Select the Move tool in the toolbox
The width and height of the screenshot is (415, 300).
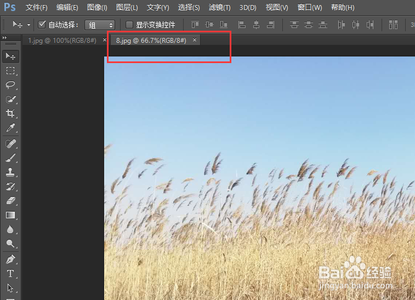(x=10, y=56)
